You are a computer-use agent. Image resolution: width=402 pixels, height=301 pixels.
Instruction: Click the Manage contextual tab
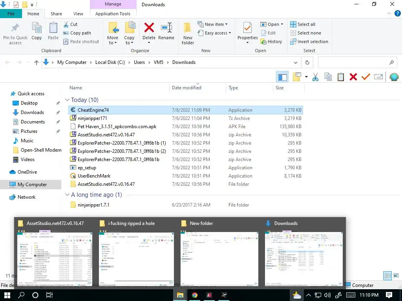(113, 4)
